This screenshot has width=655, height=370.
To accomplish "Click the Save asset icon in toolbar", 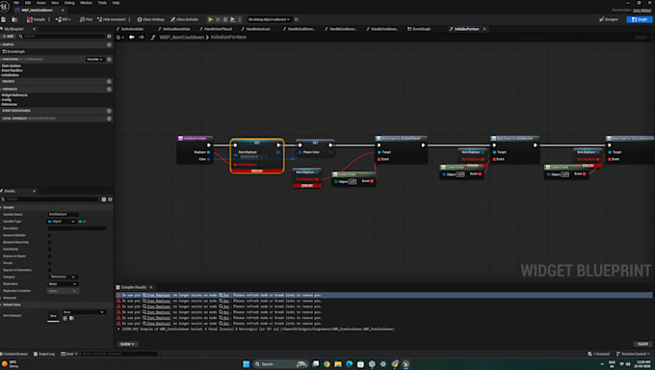I will (3, 19).
